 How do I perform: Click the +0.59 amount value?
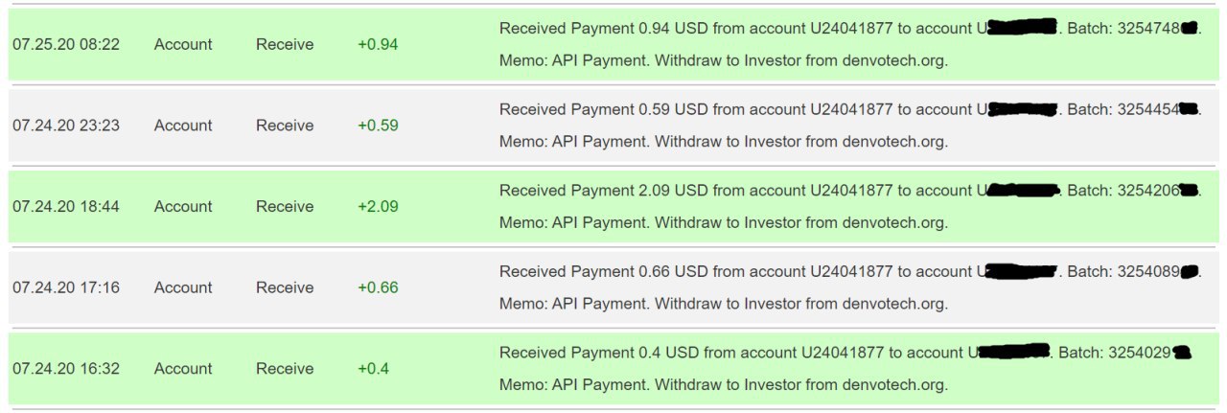click(378, 126)
